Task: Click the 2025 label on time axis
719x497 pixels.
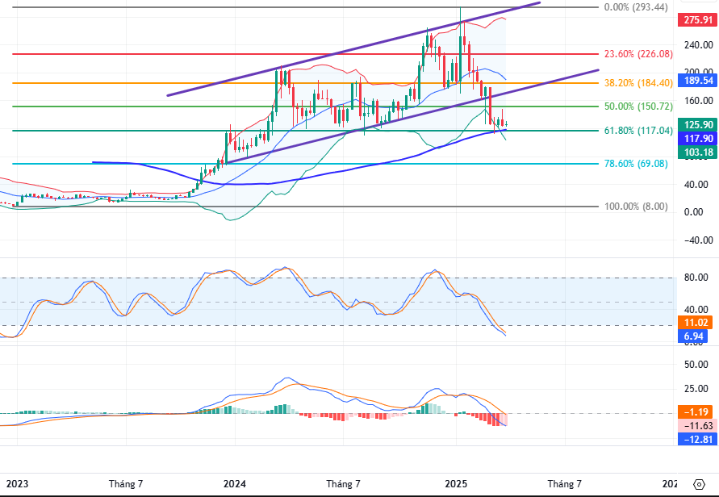Action: point(456,484)
